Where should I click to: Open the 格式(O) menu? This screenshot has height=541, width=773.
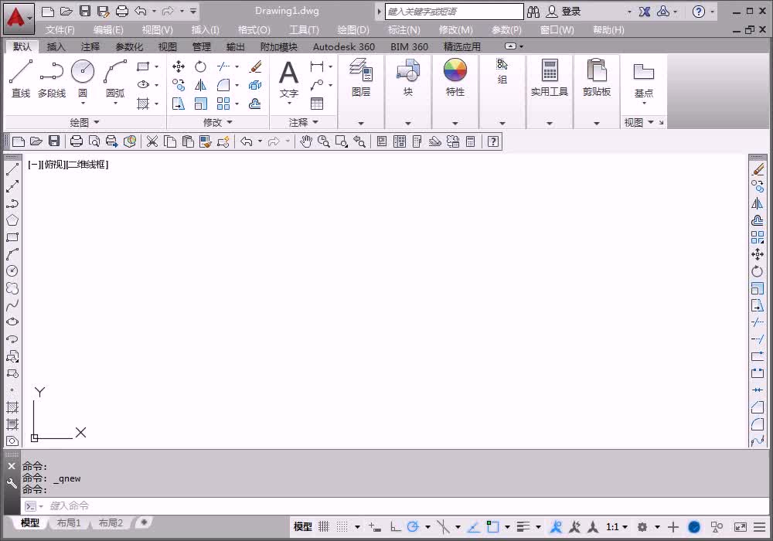254,30
